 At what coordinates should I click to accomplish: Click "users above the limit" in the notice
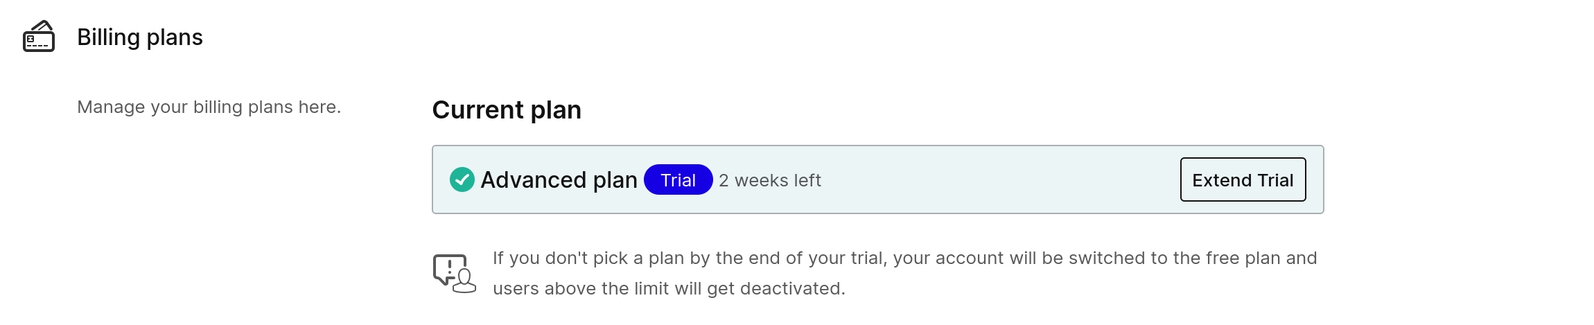point(571,289)
